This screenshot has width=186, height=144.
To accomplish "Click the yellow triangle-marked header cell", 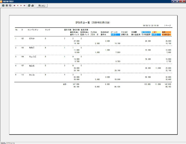I will (x=156, y=32).
